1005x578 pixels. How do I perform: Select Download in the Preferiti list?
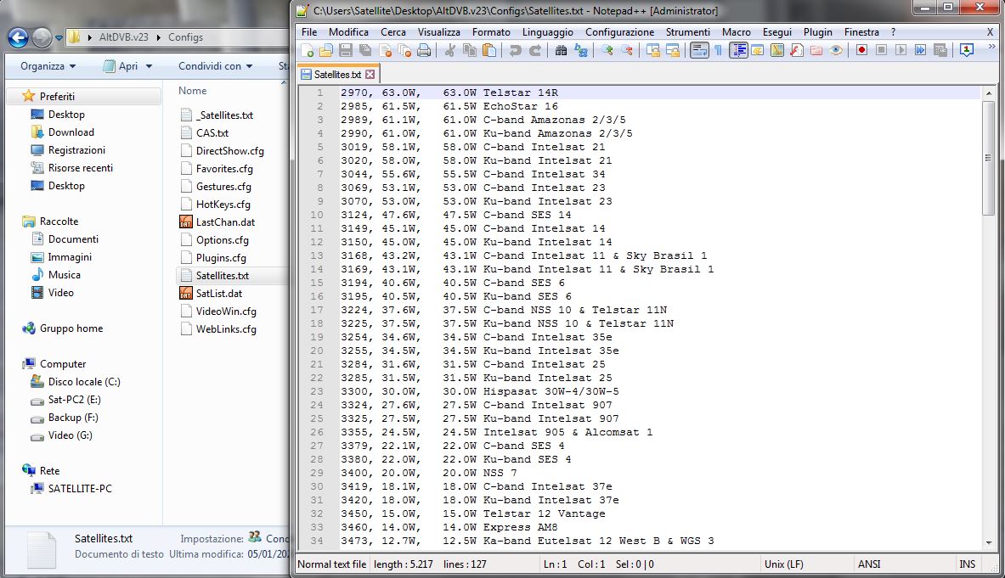click(x=71, y=132)
